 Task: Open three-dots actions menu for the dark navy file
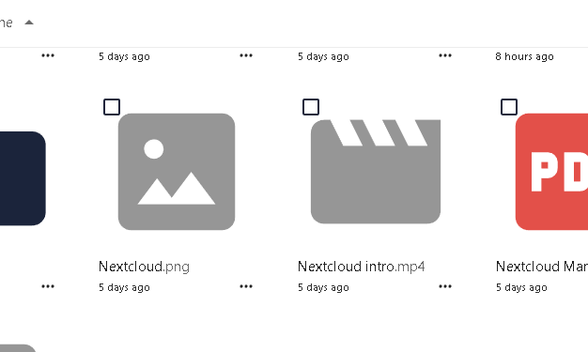click(x=48, y=287)
